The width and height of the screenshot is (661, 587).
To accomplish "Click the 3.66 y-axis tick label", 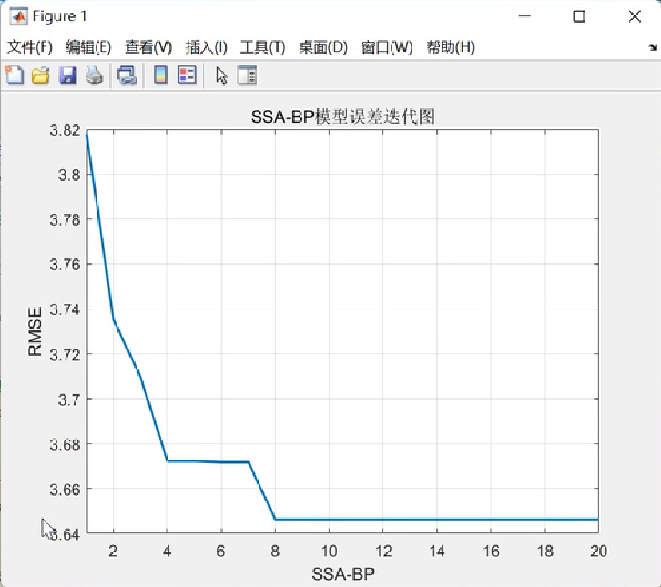I will tap(65, 490).
